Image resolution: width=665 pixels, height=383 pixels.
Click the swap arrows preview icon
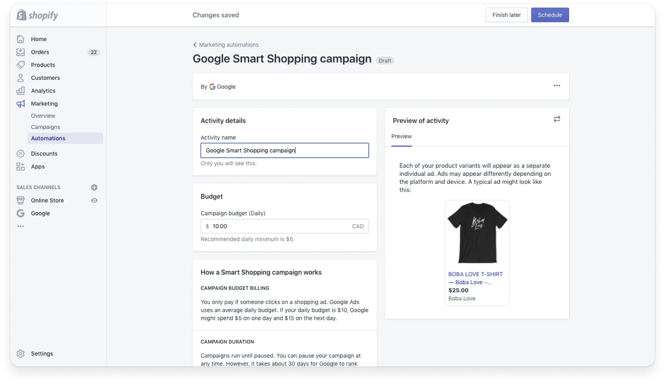coord(557,119)
